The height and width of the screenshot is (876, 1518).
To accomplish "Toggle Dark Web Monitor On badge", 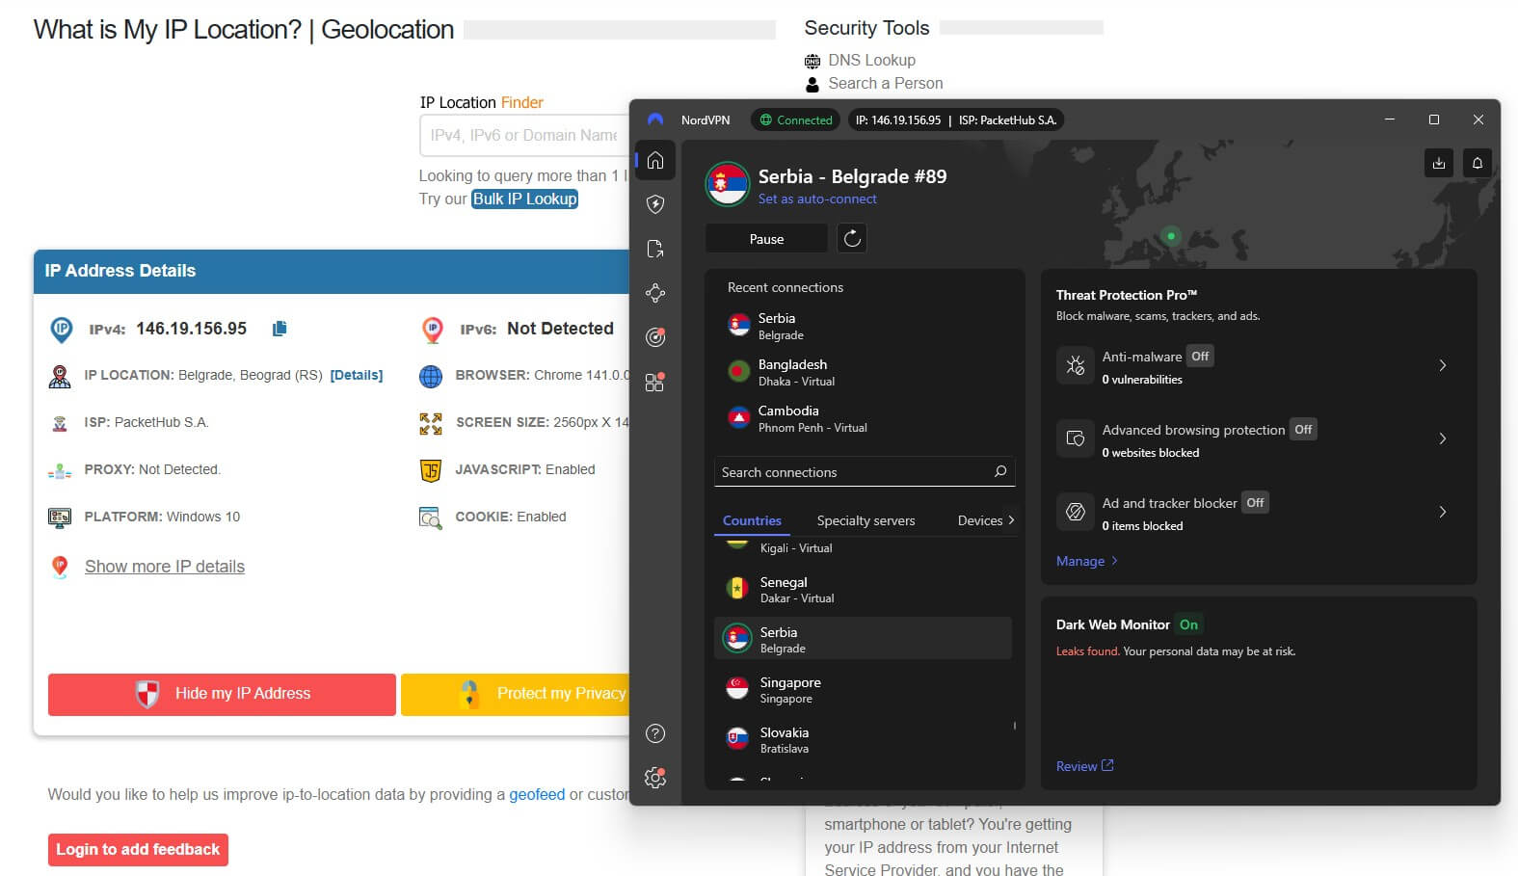I will point(1189,624).
